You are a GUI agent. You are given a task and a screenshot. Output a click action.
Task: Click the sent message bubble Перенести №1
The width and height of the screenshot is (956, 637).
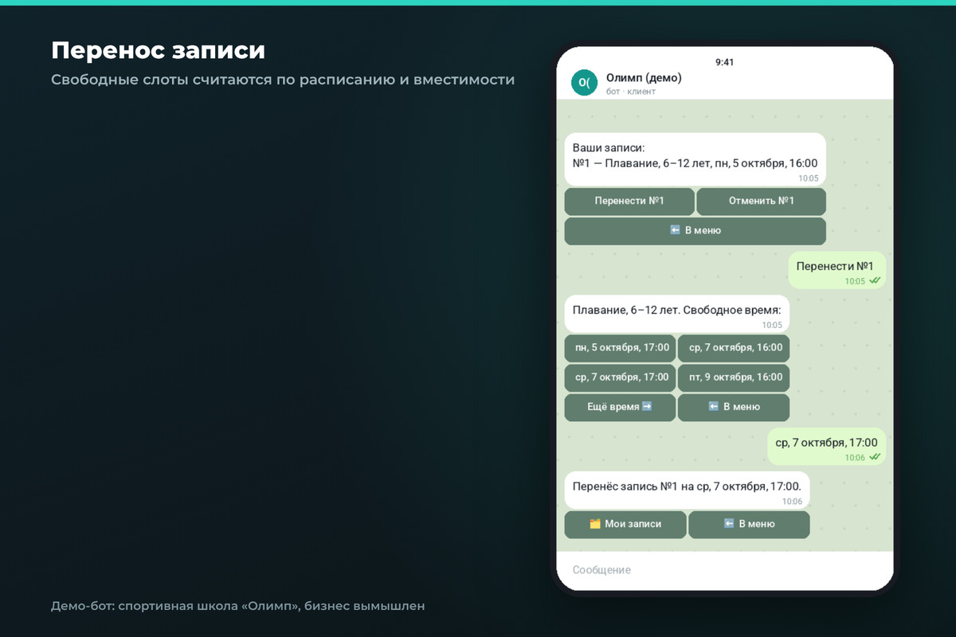836,271
